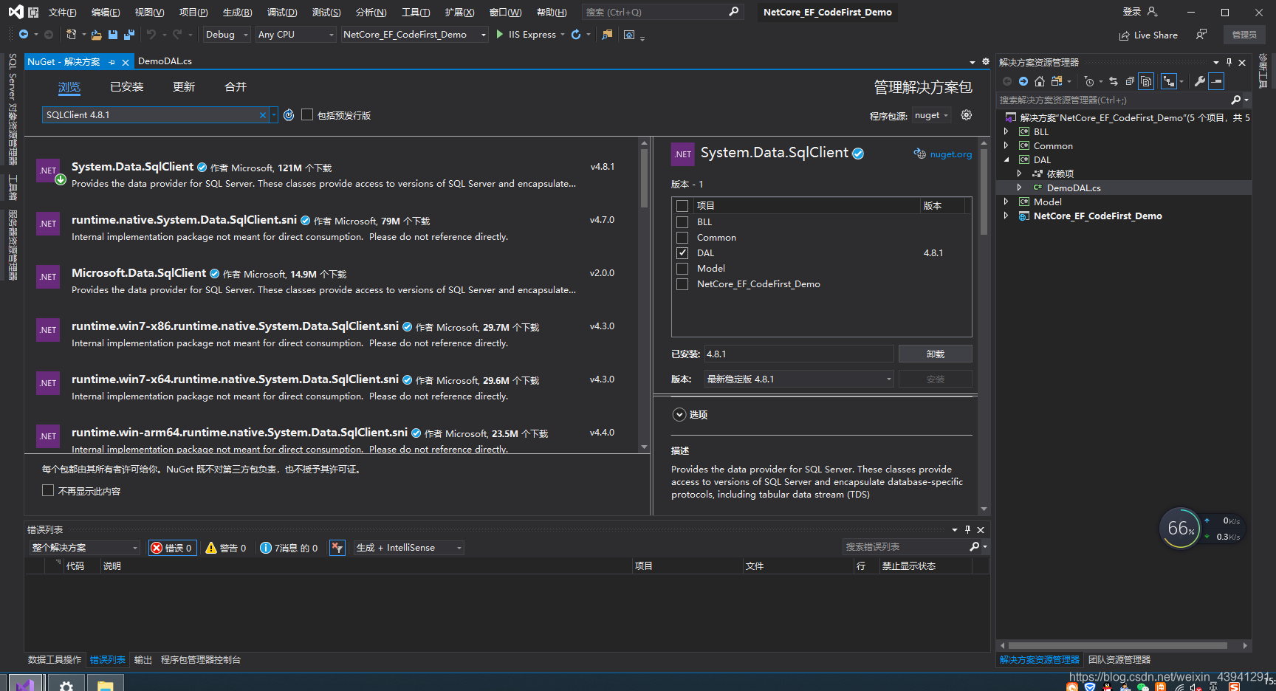Click Sync with Active Document icon

1114,81
